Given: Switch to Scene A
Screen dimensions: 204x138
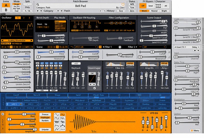Looking at the screenshot, I should click(x=6, y=5).
